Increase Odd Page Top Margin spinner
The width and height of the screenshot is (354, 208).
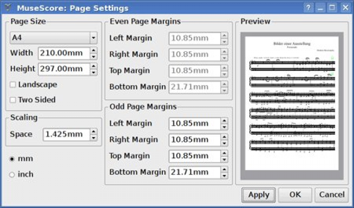click(x=224, y=153)
